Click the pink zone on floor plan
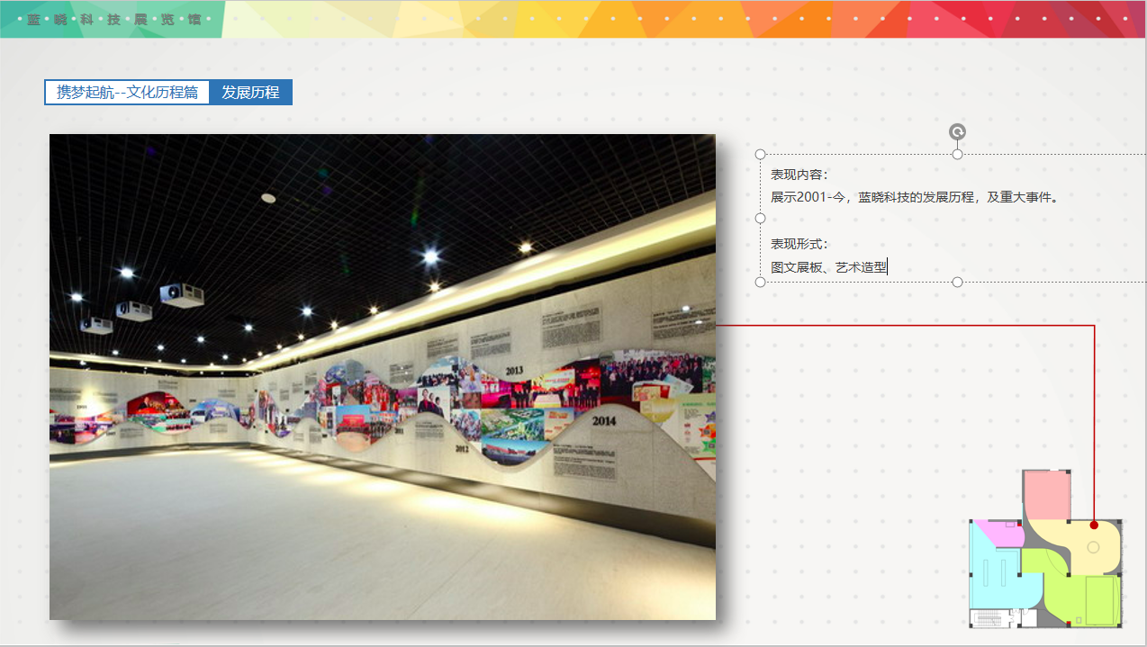This screenshot has height=647, width=1147. tap(1046, 493)
